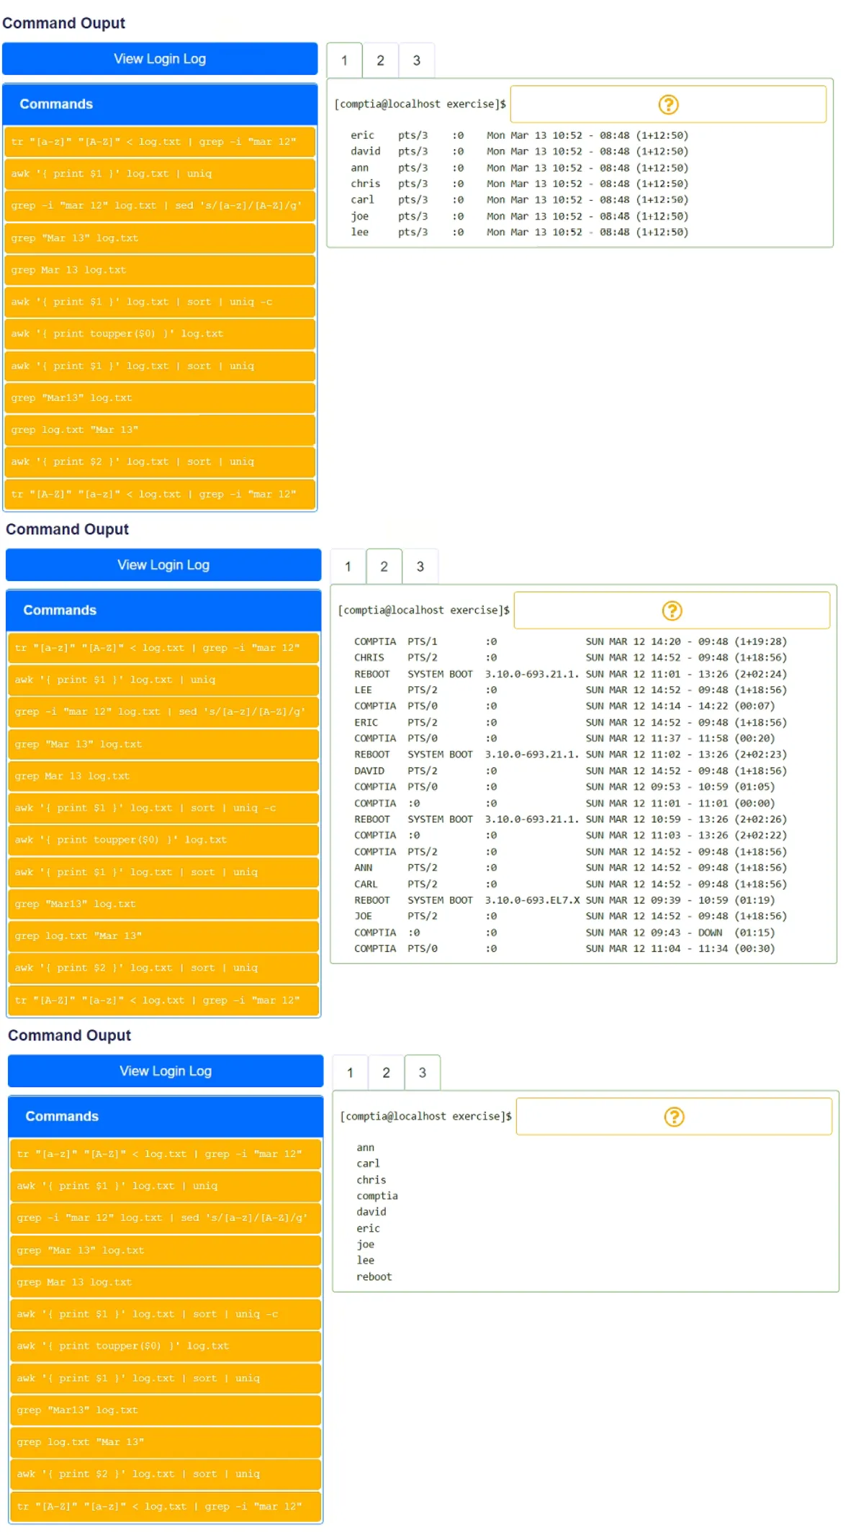Go to tab 1 in the bottom panel
861x1540 pixels.
(x=350, y=1073)
